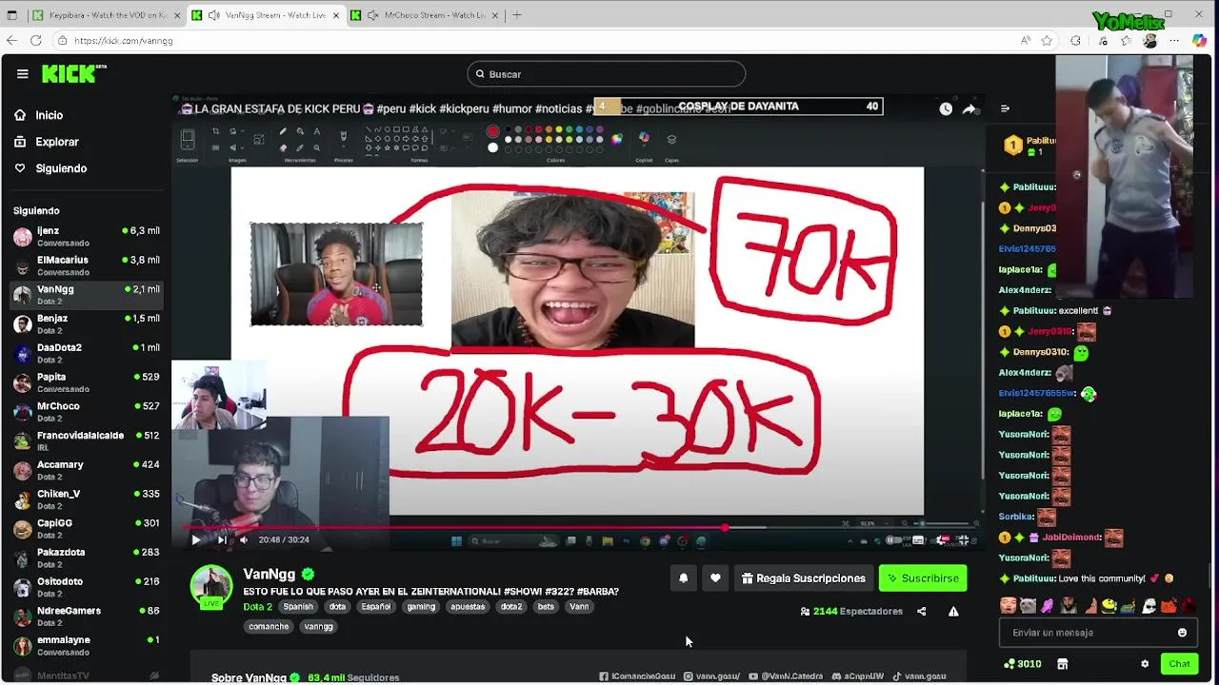The height and width of the screenshot is (685, 1219).
Task: Open Explorar in the sidebar
Action: 48,142
